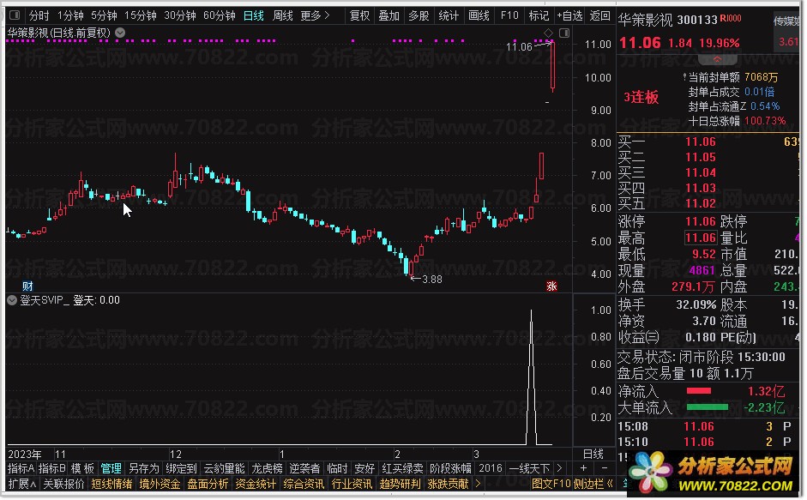Select the 1分钟 period

(x=70, y=15)
